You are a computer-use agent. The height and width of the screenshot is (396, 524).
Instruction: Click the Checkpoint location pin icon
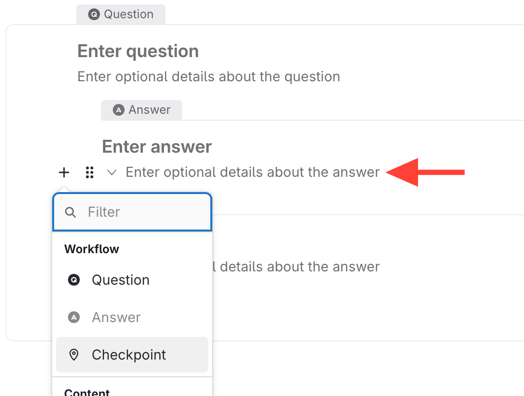(74, 355)
